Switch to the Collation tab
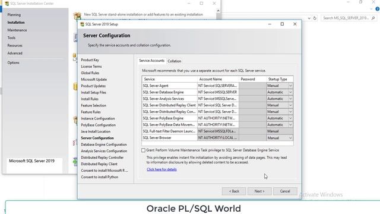Viewport: 380px width, 214px height. (x=174, y=61)
